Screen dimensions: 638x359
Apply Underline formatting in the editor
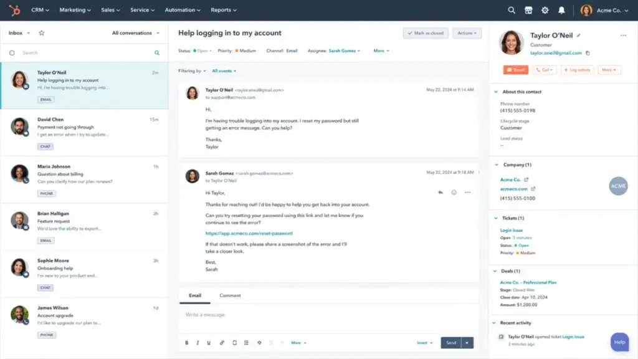209,343
